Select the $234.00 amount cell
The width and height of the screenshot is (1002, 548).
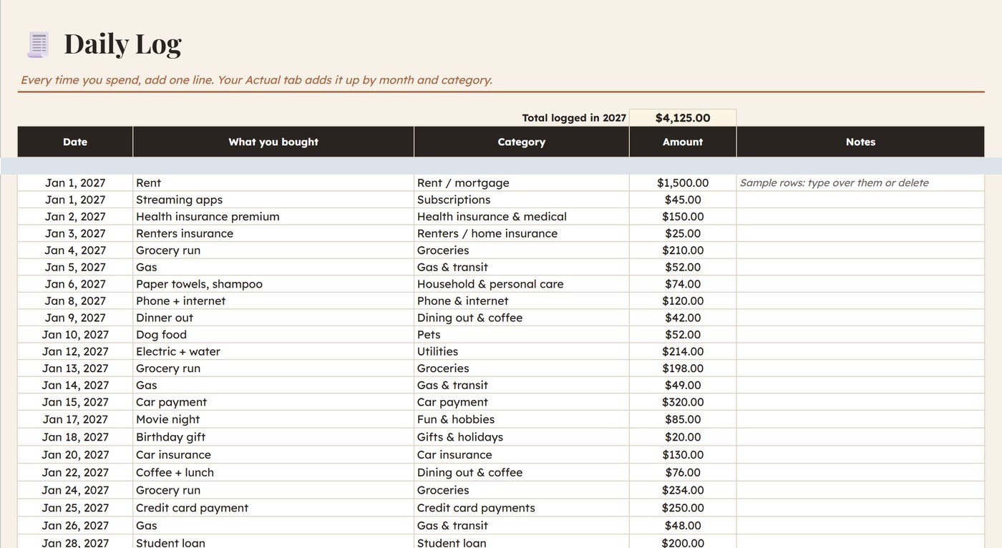click(x=683, y=490)
